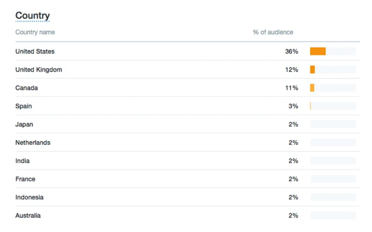Image resolution: width=372 pixels, height=232 pixels.
Task: Select the France row label
Action: [26, 179]
